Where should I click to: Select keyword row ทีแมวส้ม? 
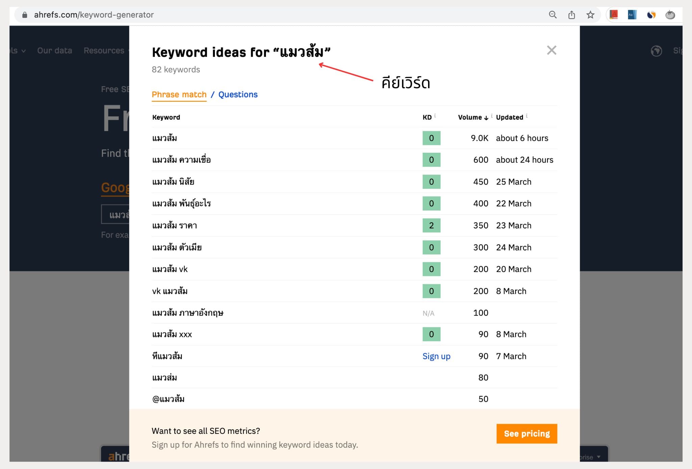[354, 356]
